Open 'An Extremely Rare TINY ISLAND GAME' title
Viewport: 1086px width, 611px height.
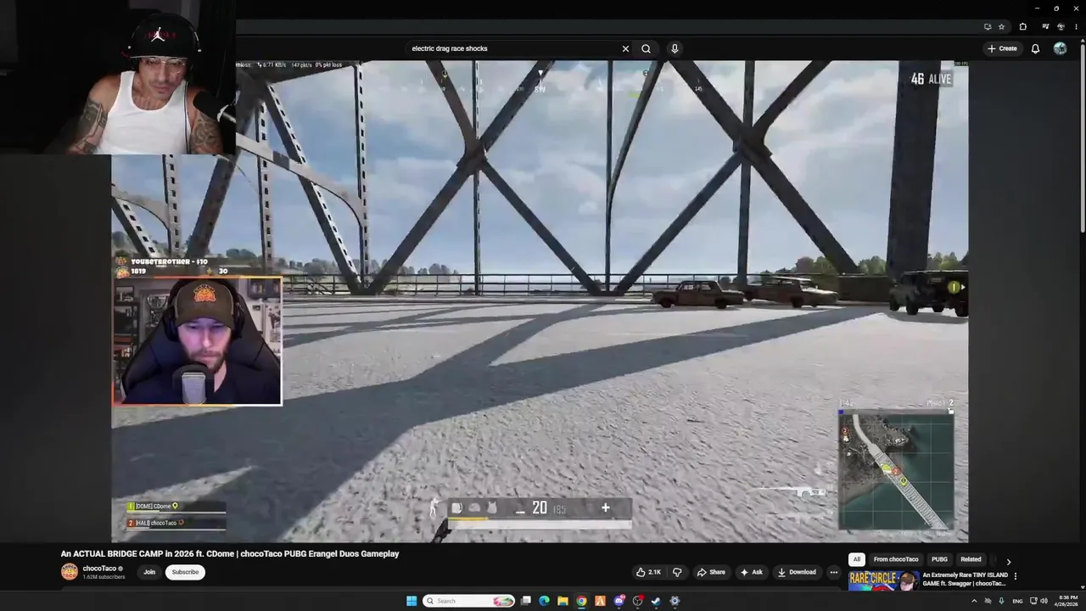click(966, 579)
